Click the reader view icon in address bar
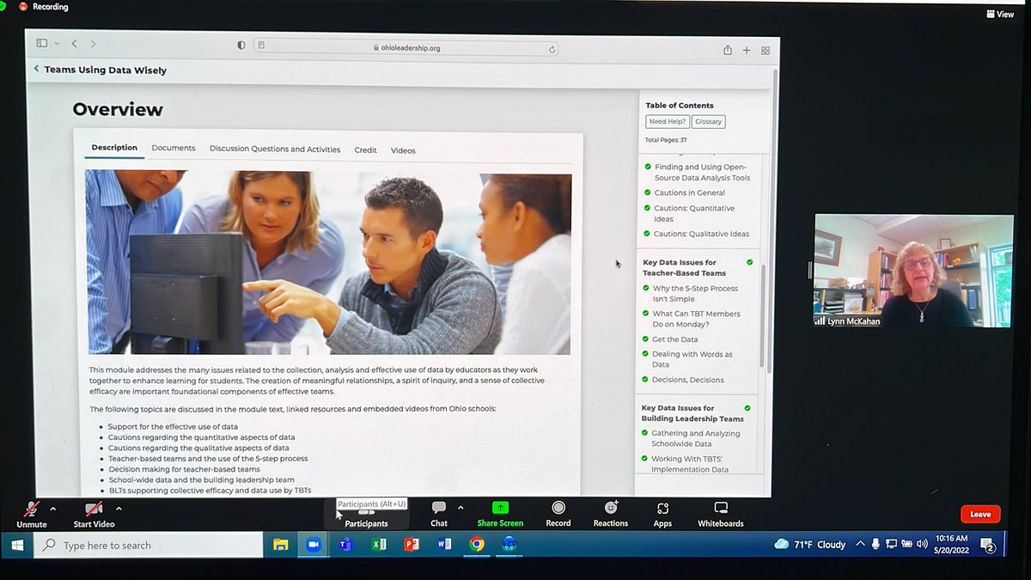 [x=262, y=46]
